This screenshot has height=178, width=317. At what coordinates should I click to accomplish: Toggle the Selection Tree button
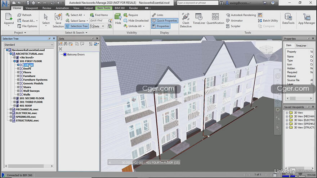tap(77, 26)
